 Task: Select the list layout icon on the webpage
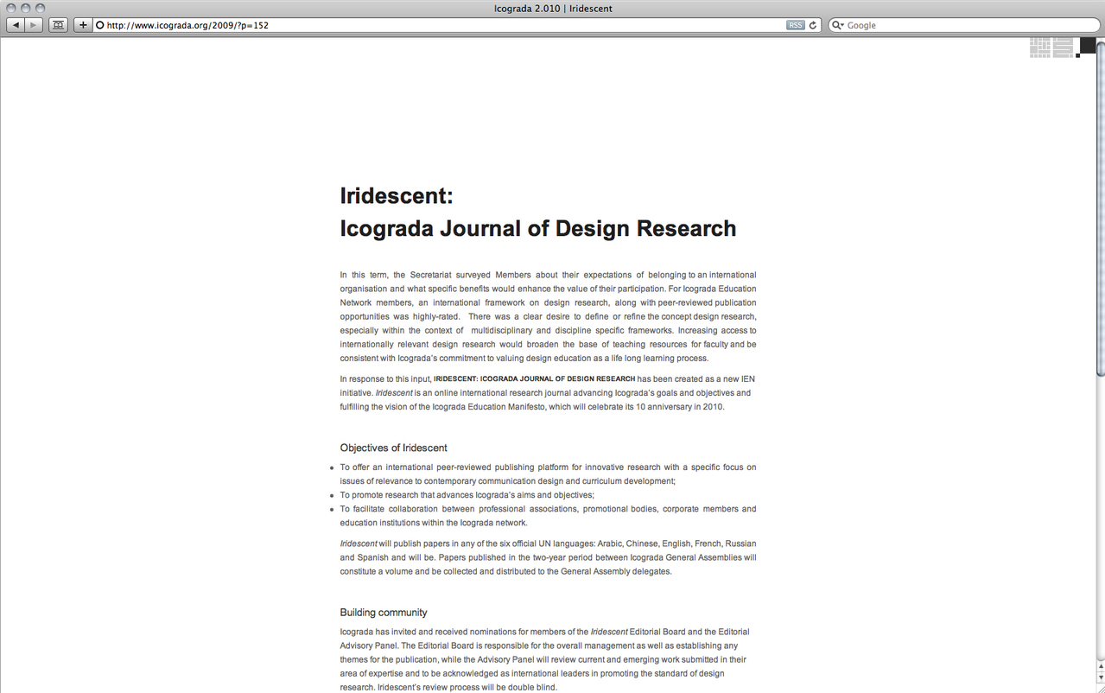point(1064,47)
